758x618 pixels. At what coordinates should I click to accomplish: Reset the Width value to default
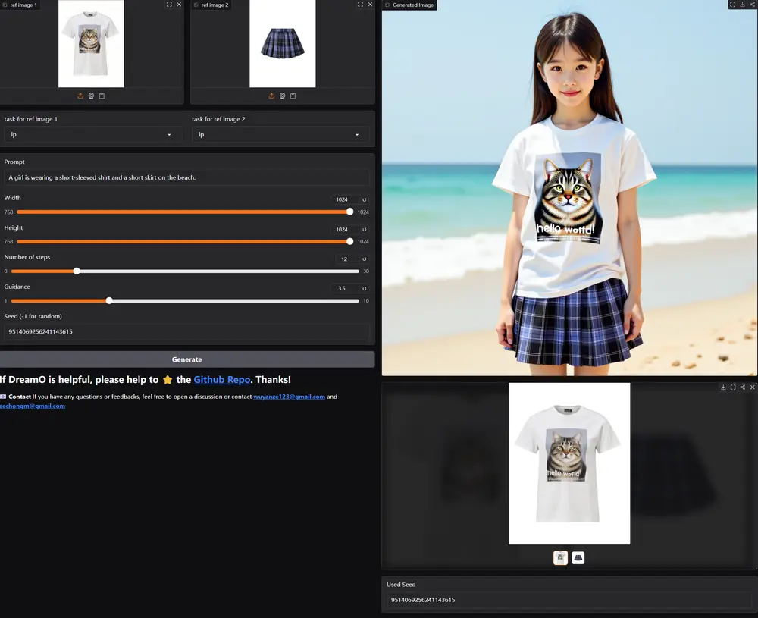pos(365,199)
